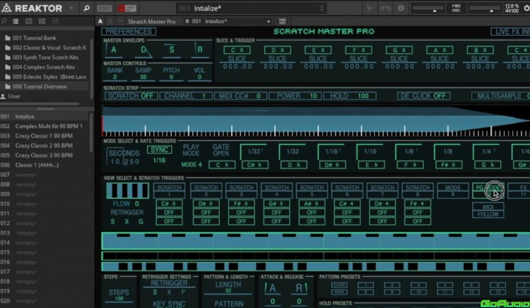Toggle the SCRATCH OFF switch
530x308 pixels.
131,96
